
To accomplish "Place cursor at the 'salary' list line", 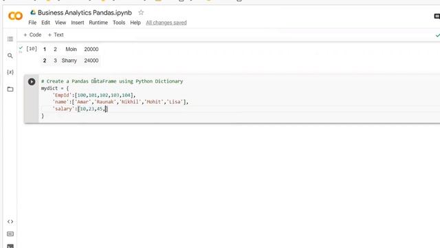I will 80,109.
